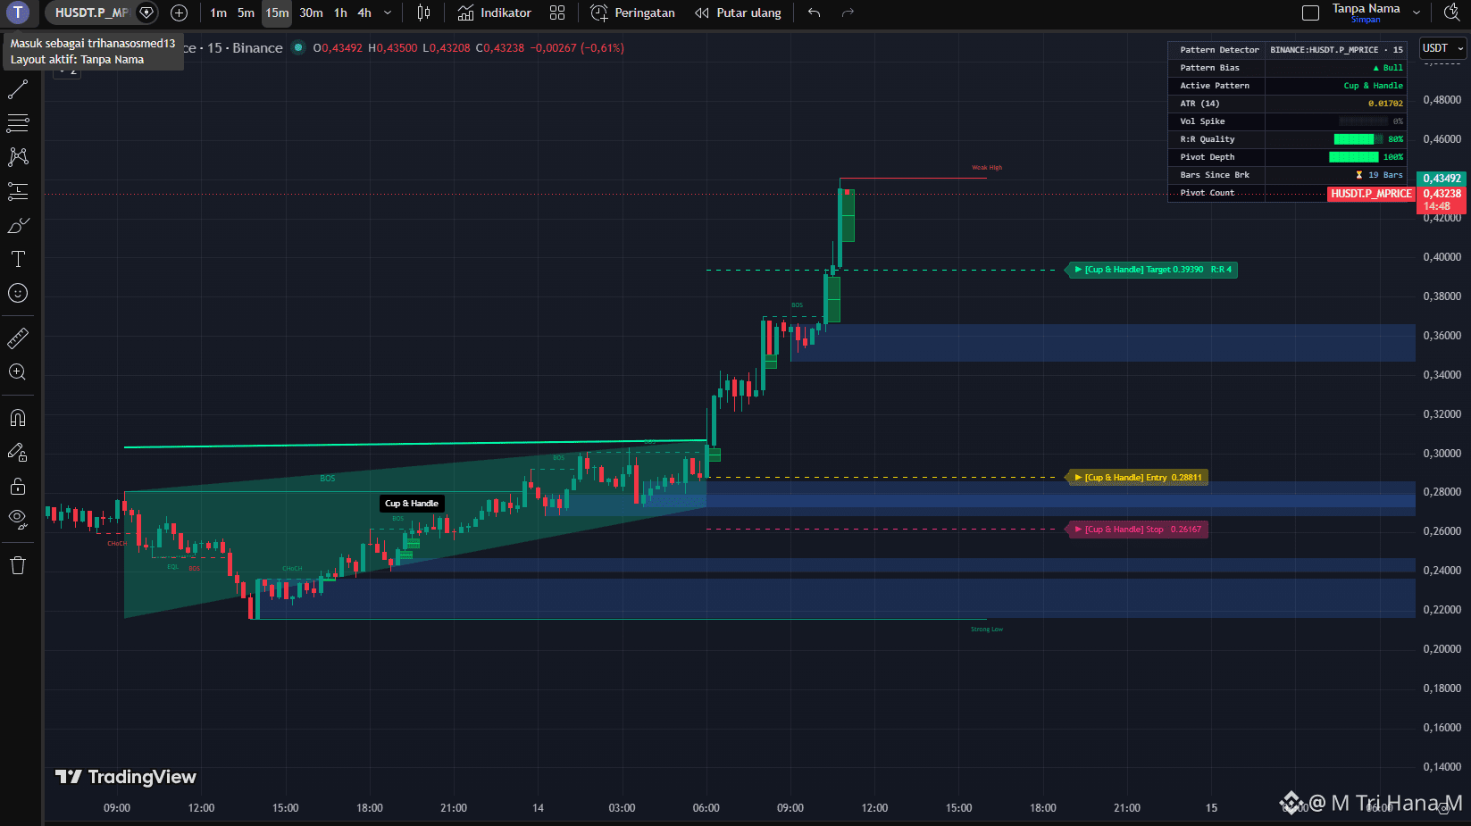Open the layout setup square icon

coord(1310,13)
